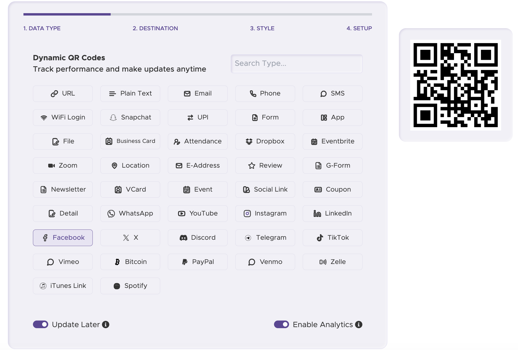Choose WiFi Login as data type
The image size is (518, 350).
62,117
